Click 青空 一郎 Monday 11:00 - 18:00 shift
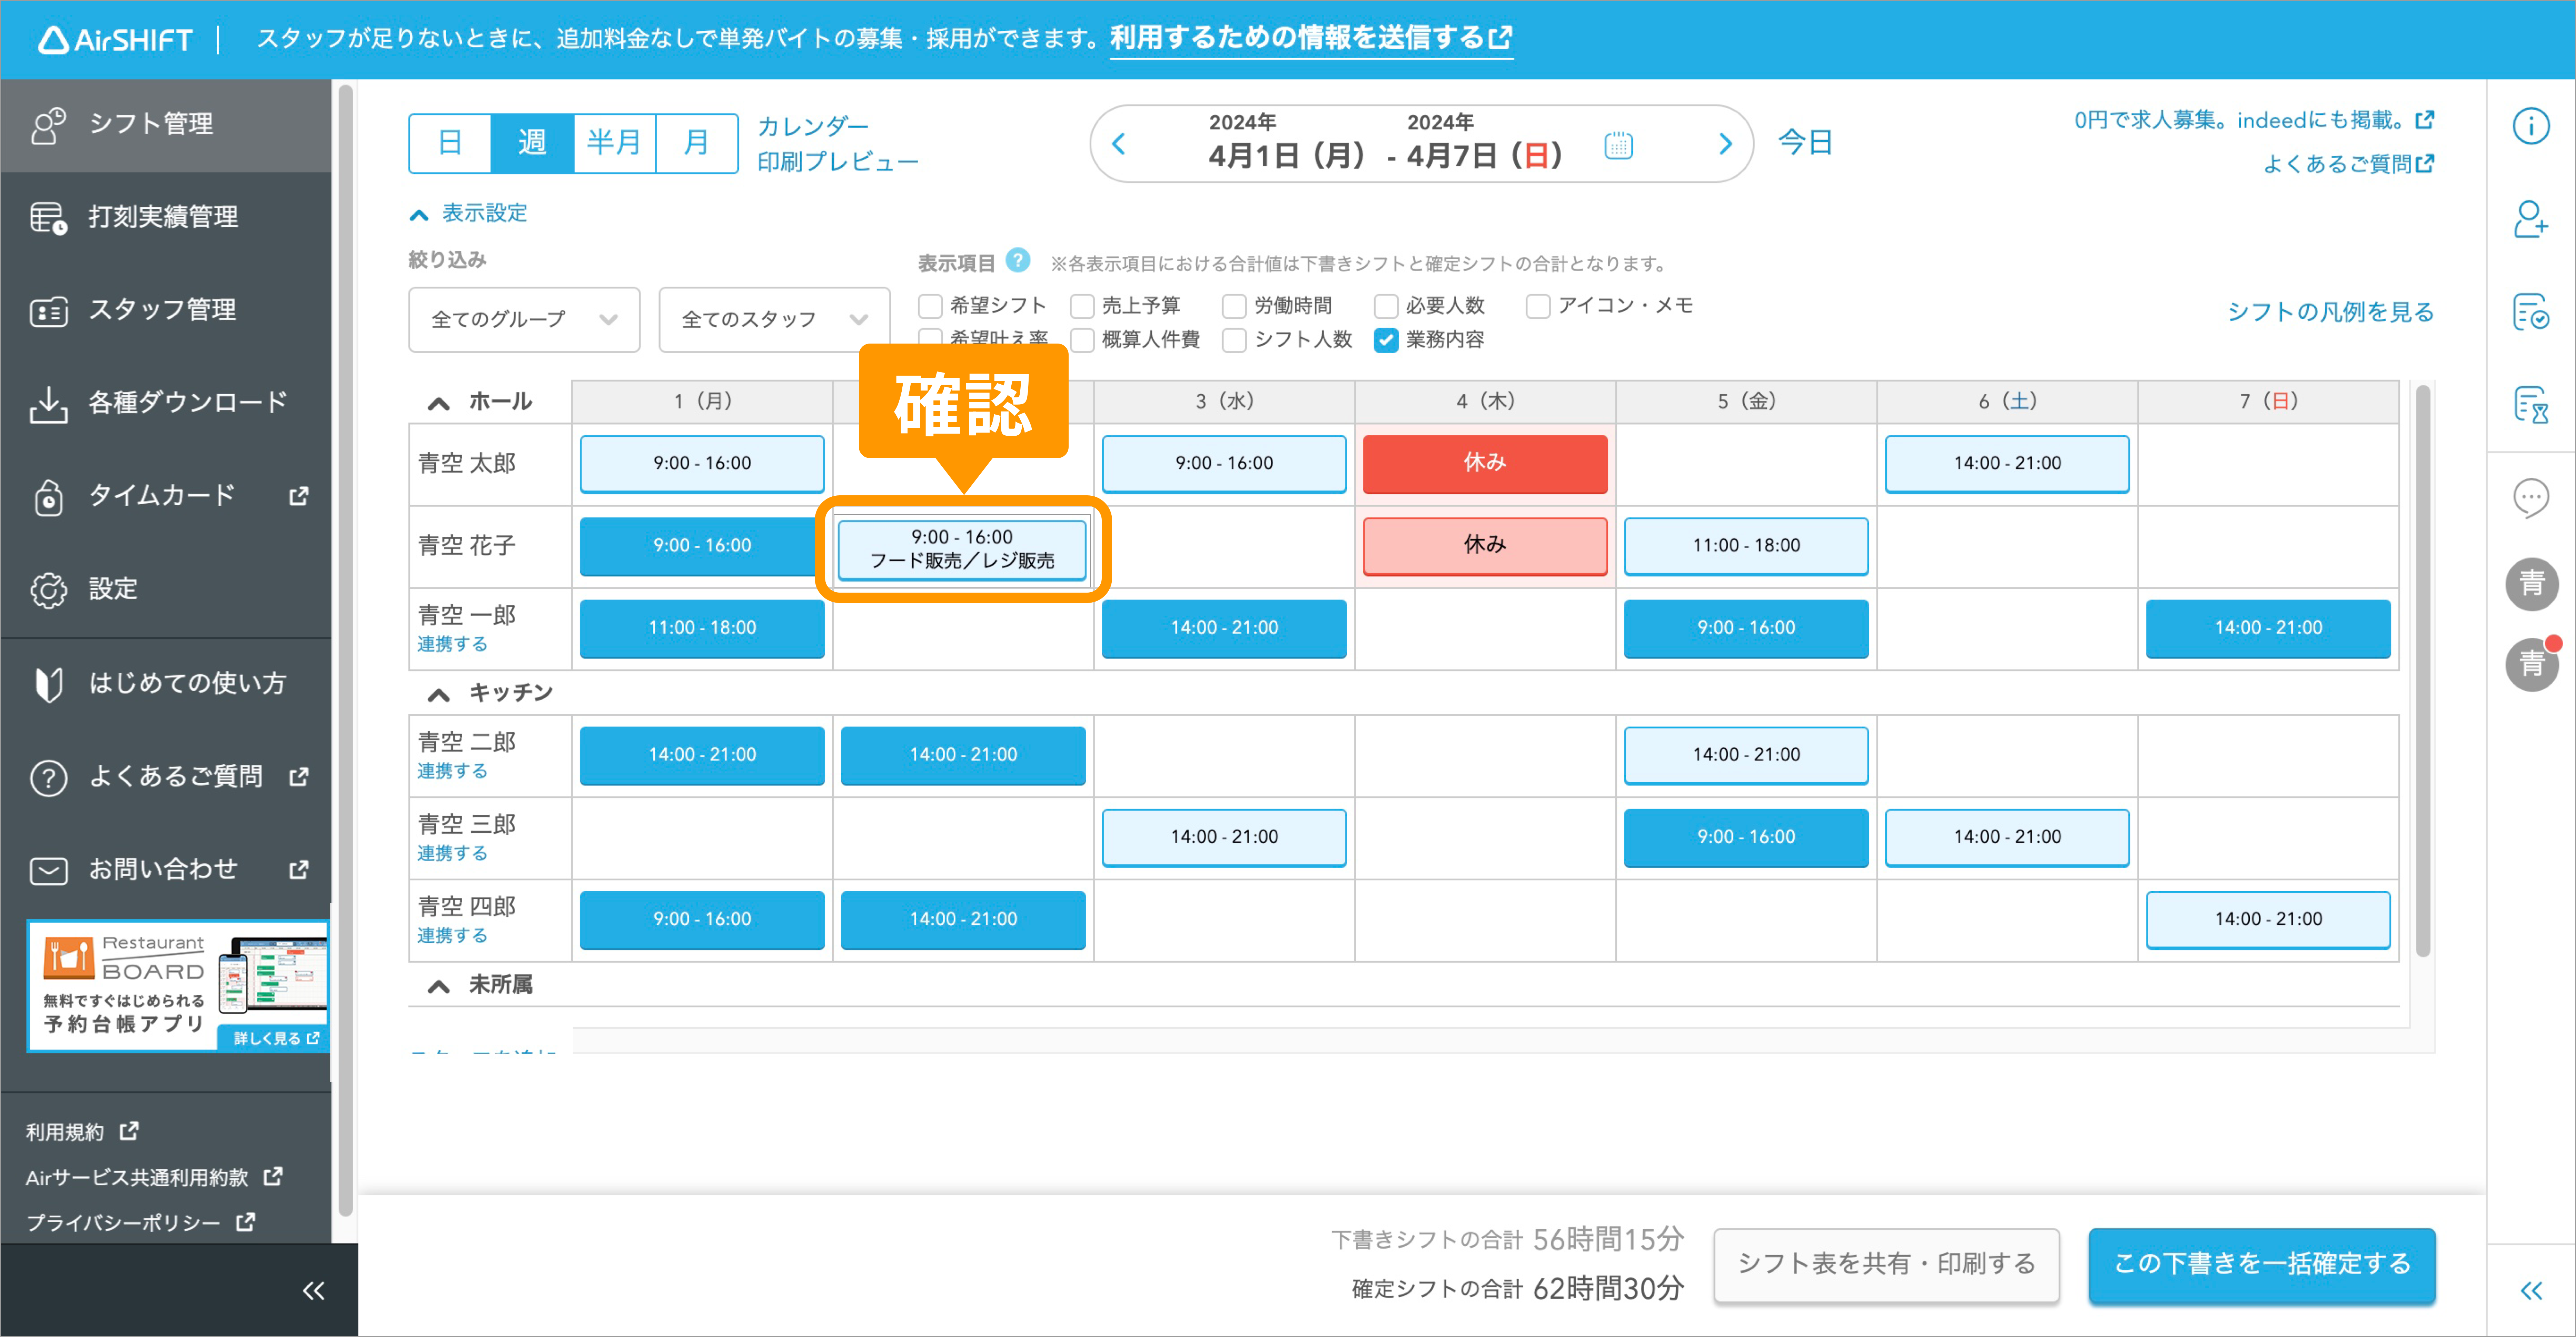 point(702,628)
